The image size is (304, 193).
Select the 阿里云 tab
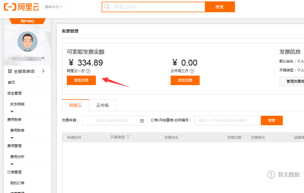pos(75,105)
